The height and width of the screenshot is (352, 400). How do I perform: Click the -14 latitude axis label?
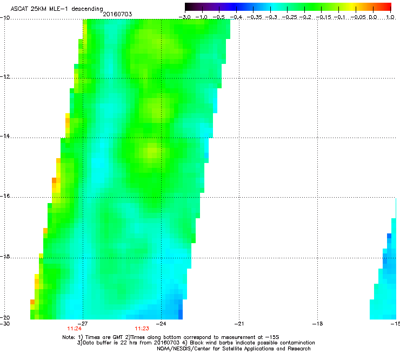coord(5,136)
